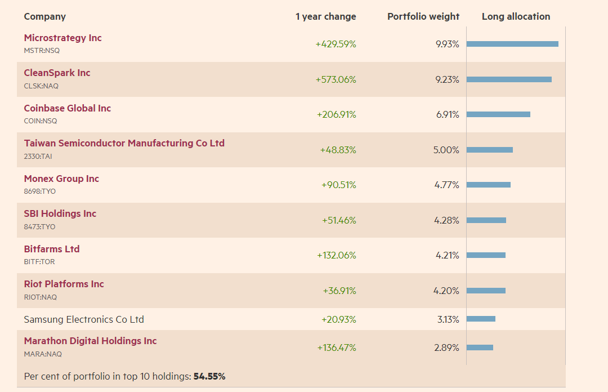Open the SBI Holdings Inc link

pyautogui.click(x=60, y=214)
